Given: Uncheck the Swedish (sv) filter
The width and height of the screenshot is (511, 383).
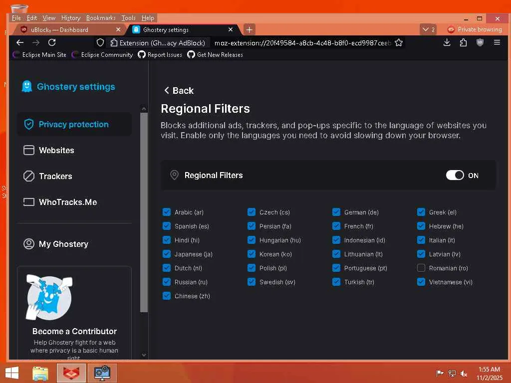Looking at the screenshot, I should pos(252,282).
